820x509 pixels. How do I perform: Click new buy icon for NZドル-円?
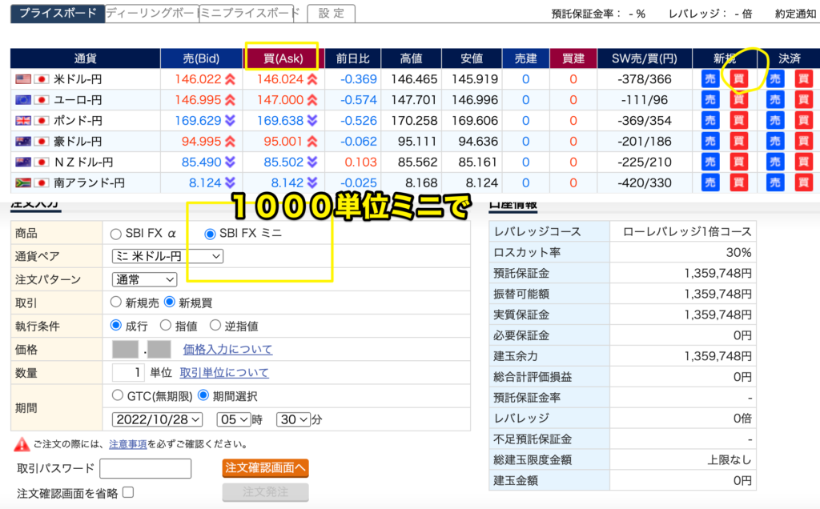click(x=738, y=162)
